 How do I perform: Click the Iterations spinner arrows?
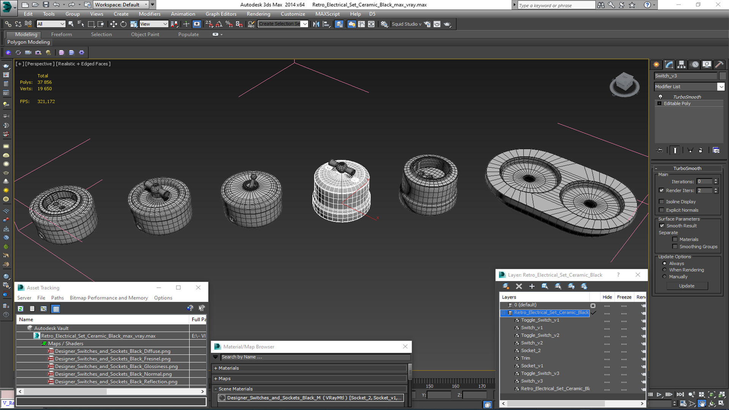click(716, 181)
